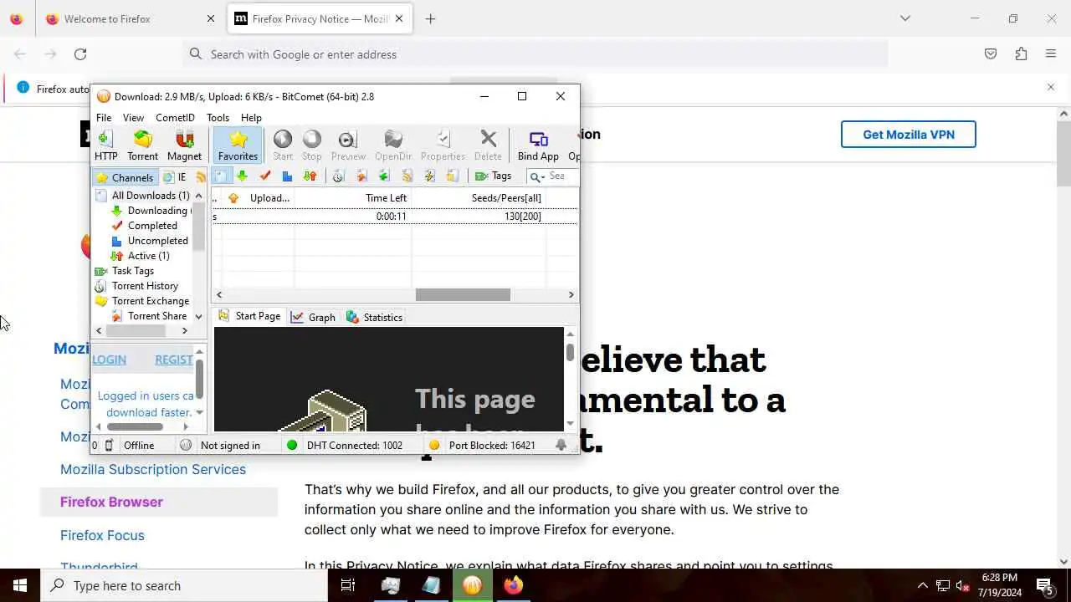Click the Delete task toolbar icon

(x=488, y=145)
